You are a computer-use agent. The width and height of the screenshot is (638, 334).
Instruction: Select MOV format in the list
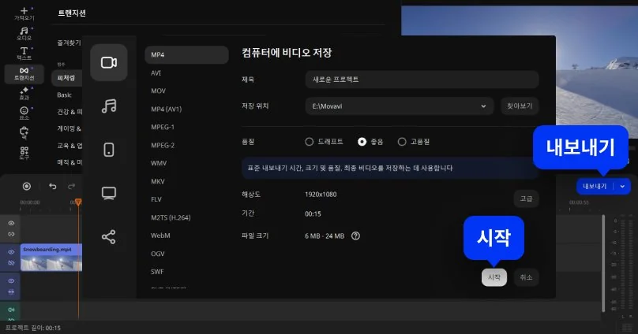click(158, 91)
